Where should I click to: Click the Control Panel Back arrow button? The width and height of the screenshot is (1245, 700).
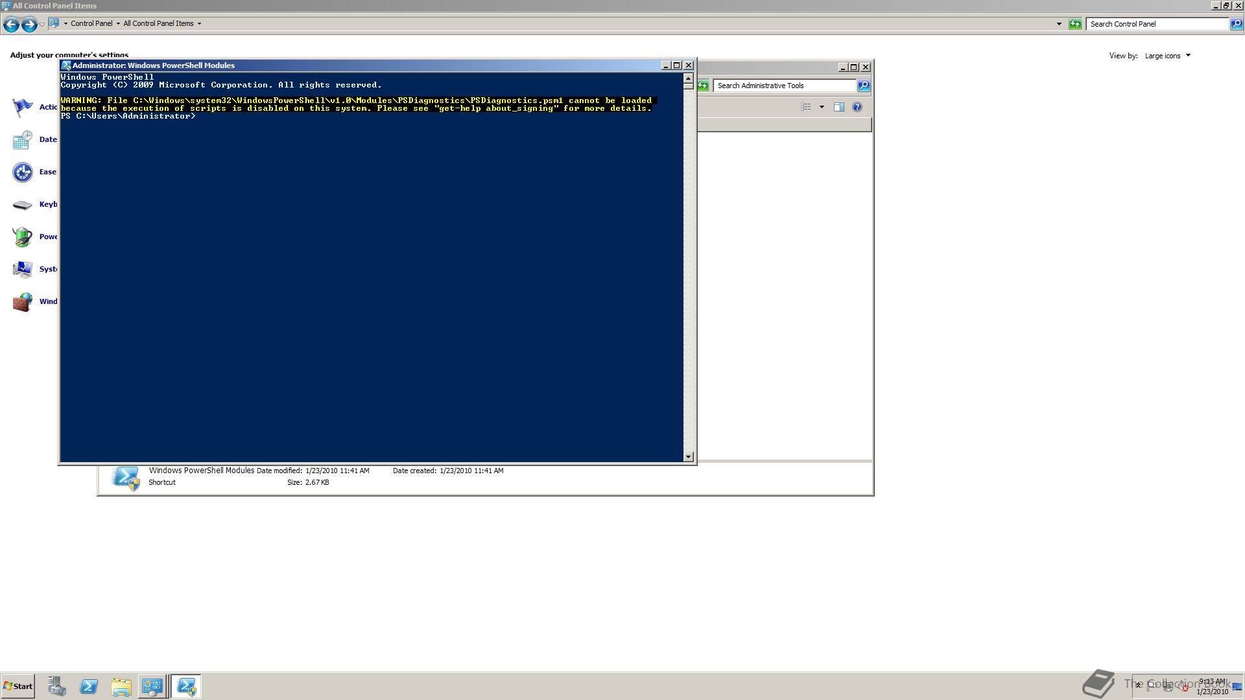click(11, 25)
